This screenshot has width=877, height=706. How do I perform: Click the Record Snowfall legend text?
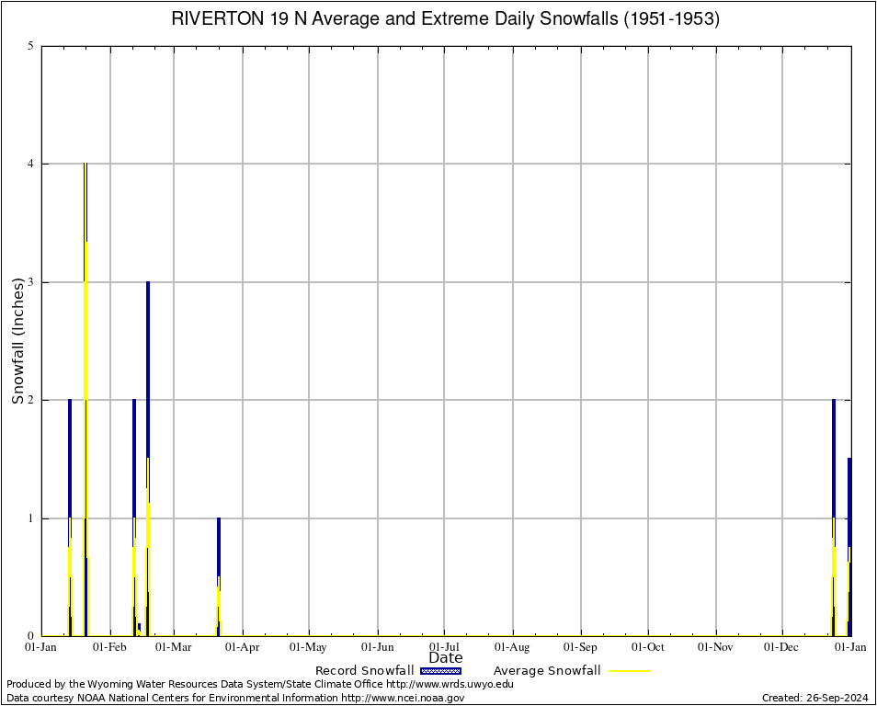[364, 671]
